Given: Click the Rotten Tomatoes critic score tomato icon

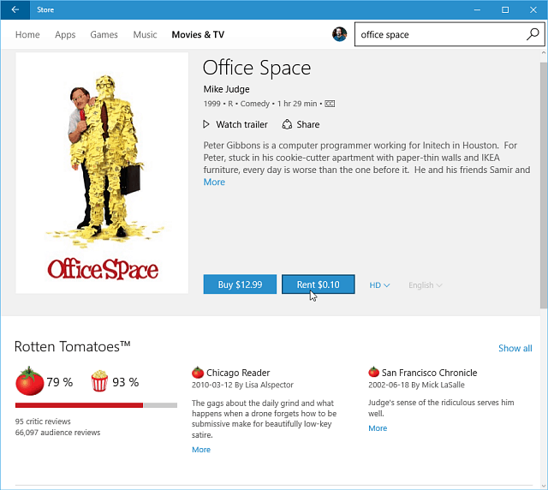Looking at the screenshot, I should click(29, 381).
